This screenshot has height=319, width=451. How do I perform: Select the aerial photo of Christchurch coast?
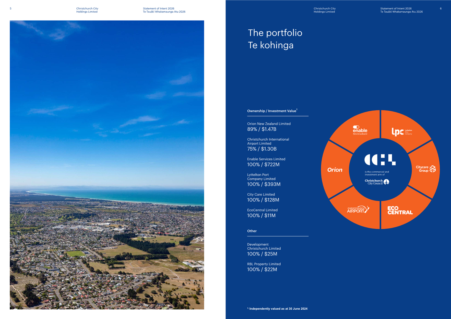pos(107,165)
